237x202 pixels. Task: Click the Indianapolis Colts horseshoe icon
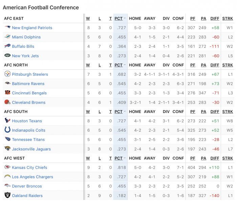coord(7,130)
